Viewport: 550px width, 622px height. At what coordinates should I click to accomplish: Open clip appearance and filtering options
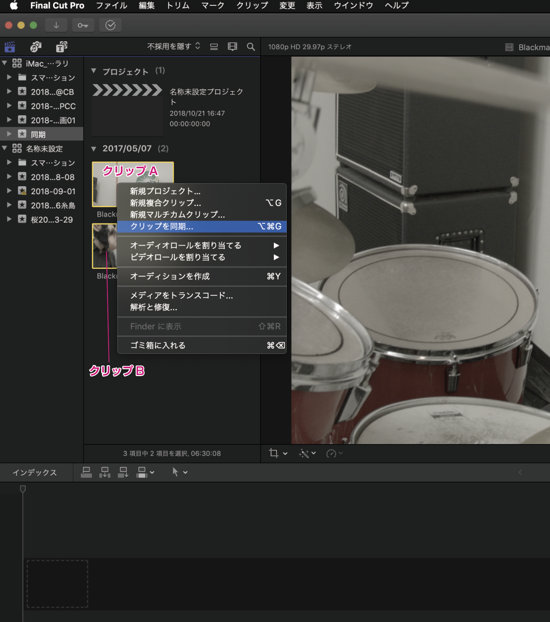pos(232,47)
